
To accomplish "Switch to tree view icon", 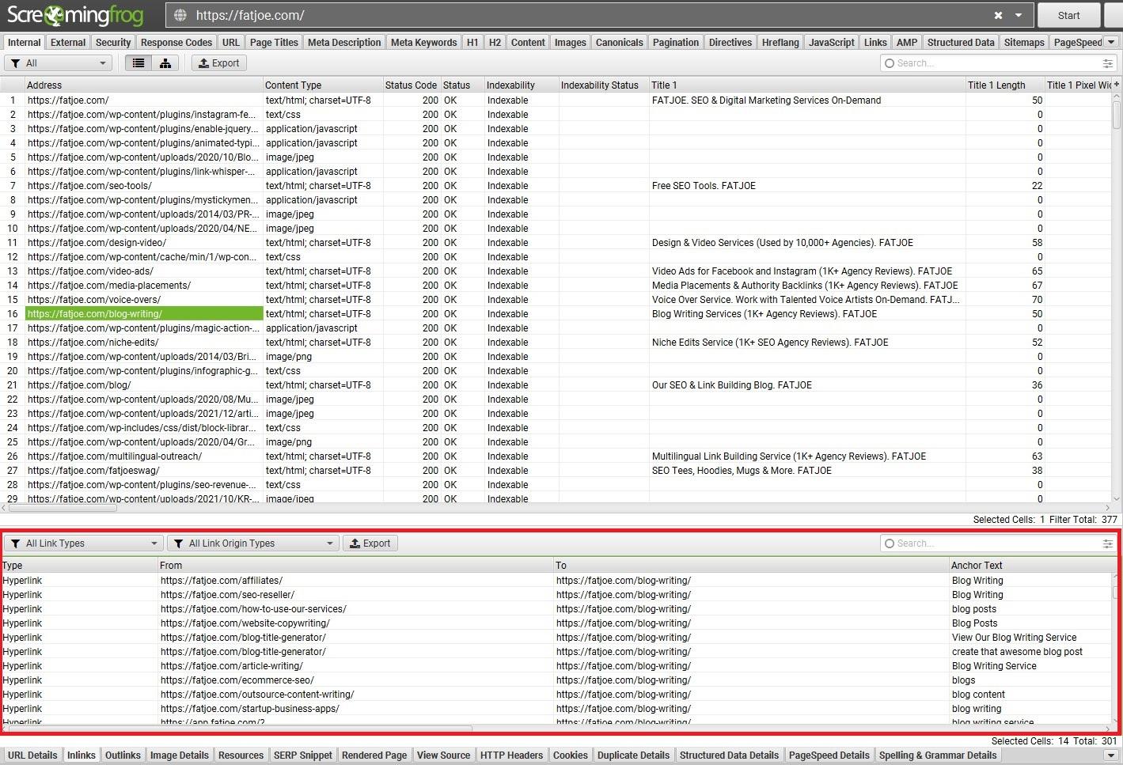I will 165,63.
